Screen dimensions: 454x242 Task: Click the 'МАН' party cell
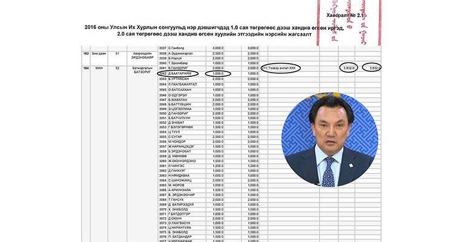(99, 68)
